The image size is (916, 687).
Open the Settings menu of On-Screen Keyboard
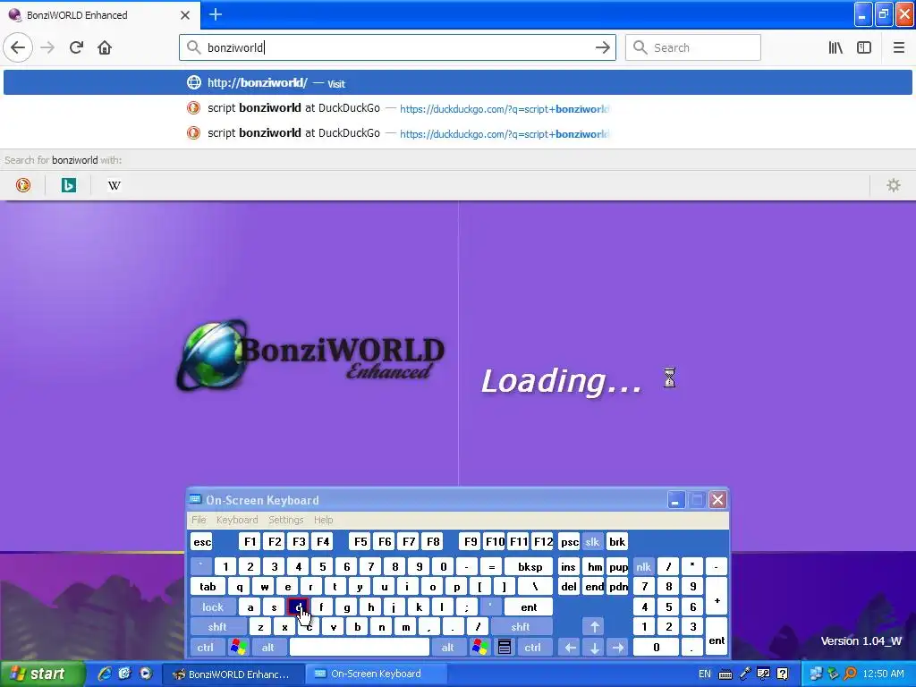[x=285, y=520]
